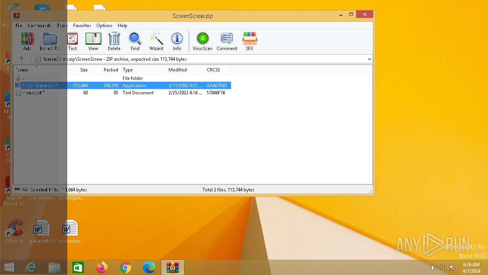
Task: Open the Windows Store taskbar icon
Action: coord(78,268)
